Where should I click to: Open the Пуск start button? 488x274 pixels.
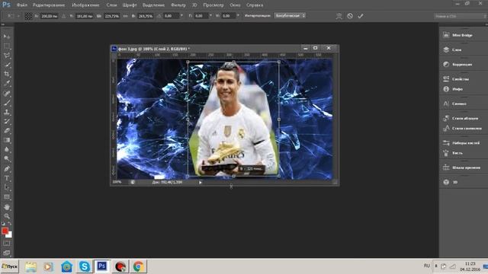tap(9, 266)
